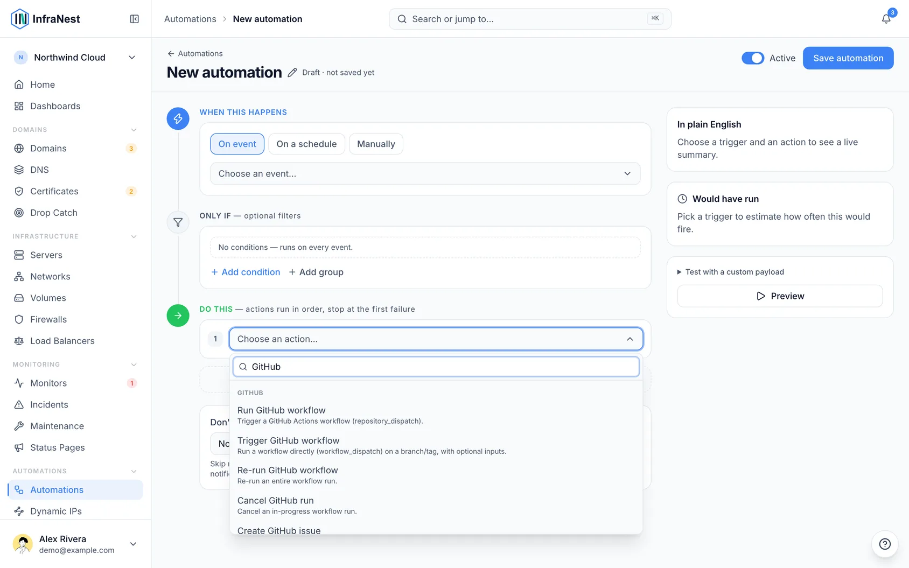This screenshot has width=909, height=568.
Task: Click the pencil rename icon
Action: [x=292, y=73]
